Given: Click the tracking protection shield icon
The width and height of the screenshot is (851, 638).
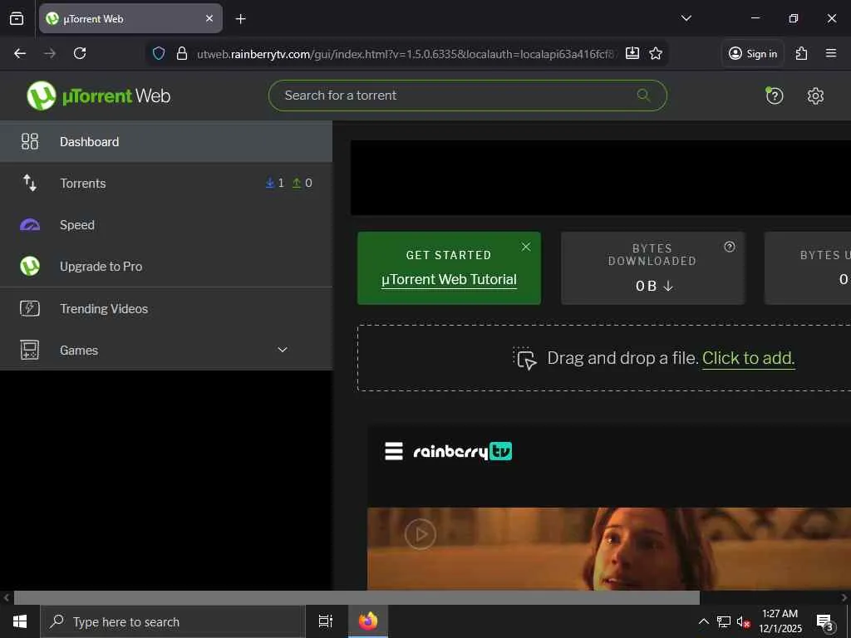Looking at the screenshot, I should point(159,53).
